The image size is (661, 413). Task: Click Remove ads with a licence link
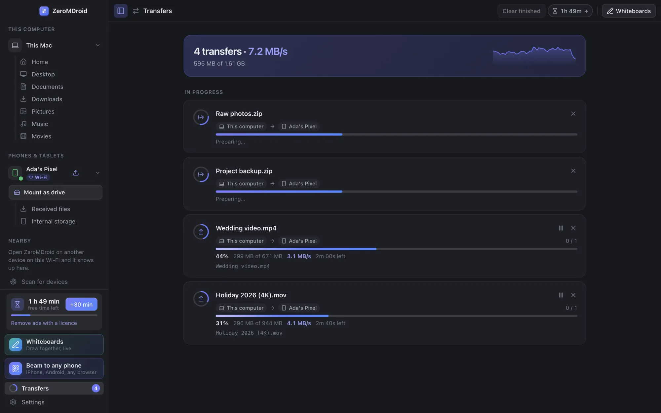pos(44,323)
